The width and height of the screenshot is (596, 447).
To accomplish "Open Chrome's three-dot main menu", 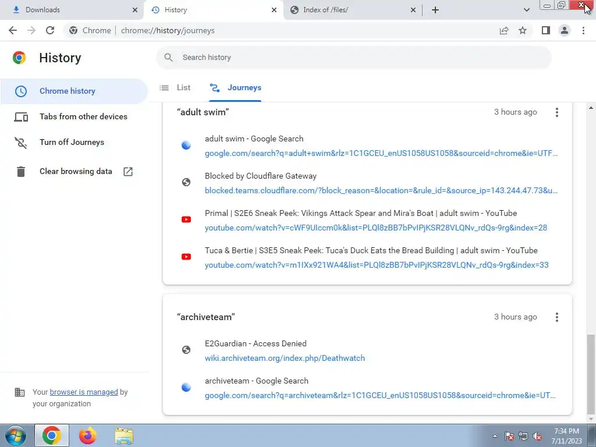I will [583, 30].
